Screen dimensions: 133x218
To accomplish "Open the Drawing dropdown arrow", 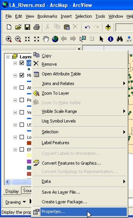I will click(x=24, y=202).
